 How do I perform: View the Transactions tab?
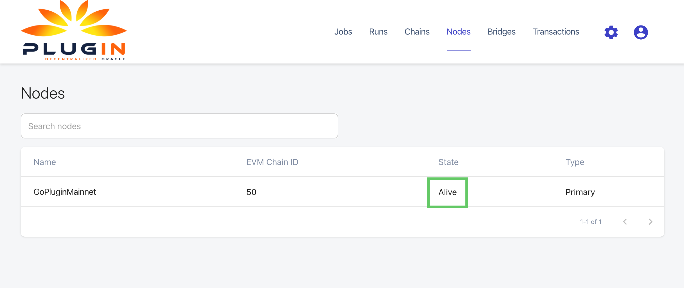(x=556, y=32)
